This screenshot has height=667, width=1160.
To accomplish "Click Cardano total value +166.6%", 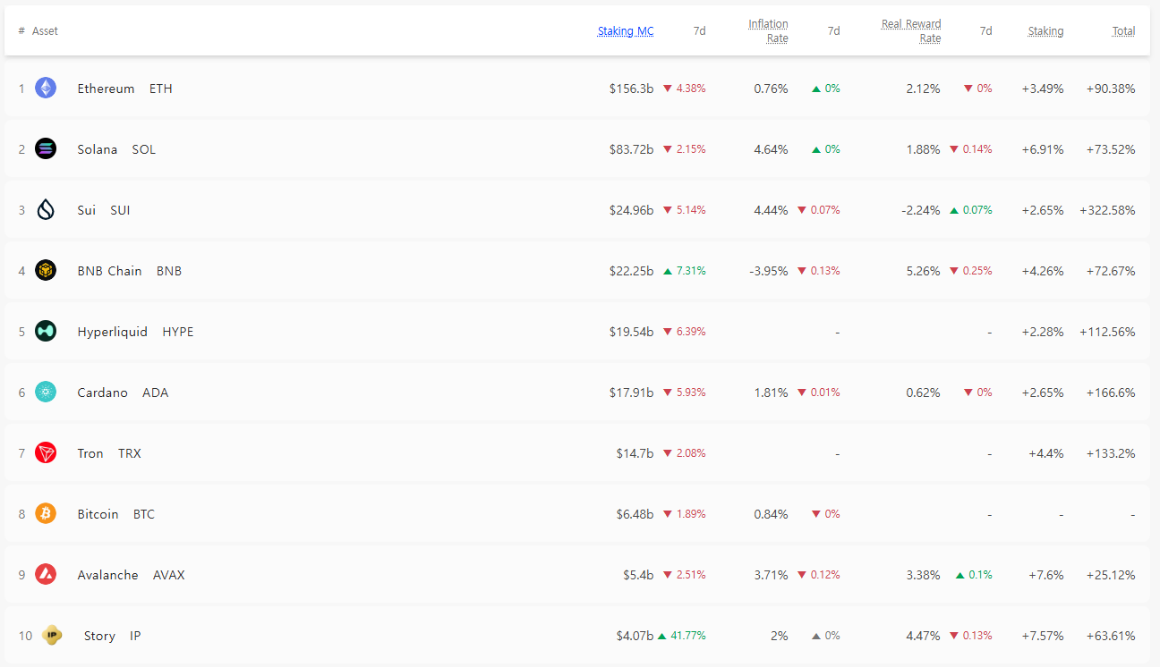I will point(1111,393).
